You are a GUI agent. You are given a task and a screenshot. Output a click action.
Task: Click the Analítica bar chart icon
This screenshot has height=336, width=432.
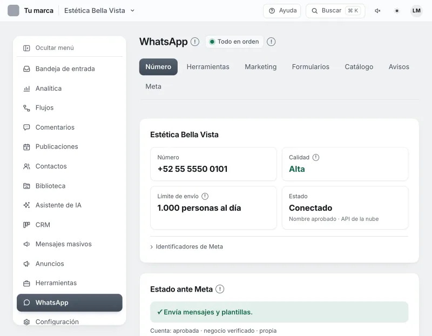pyautogui.click(x=26, y=89)
